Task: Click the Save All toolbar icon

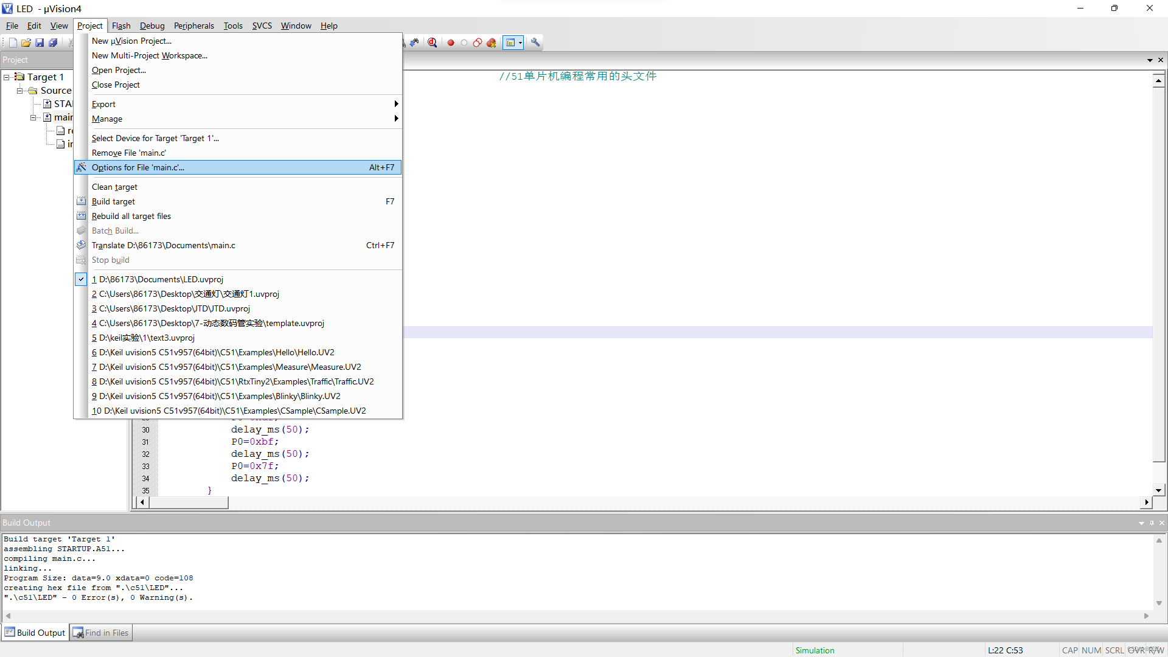Action: point(53,43)
